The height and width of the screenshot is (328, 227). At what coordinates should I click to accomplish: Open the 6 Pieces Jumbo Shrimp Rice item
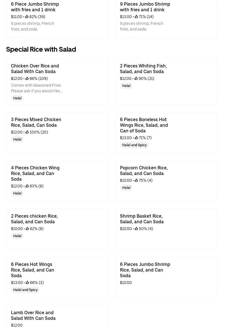166,277
